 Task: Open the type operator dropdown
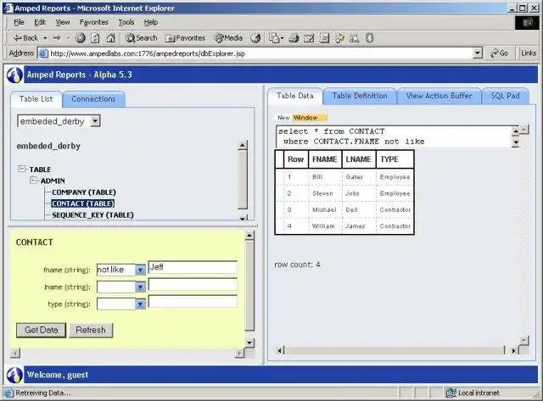tap(140, 304)
